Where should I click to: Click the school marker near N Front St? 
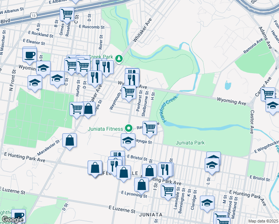[x=35, y=84]
